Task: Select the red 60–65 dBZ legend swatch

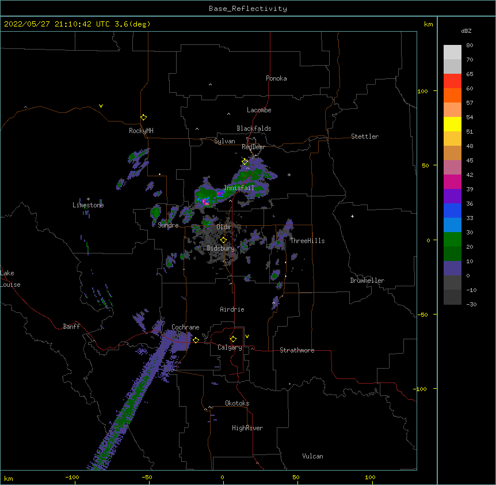Action: click(x=452, y=81)
